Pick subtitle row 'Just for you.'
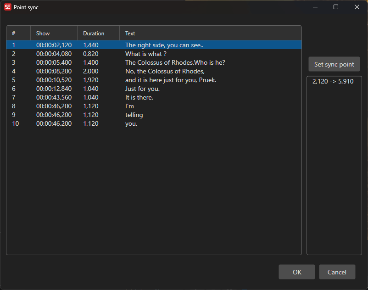Screen dimensions: 368x290 pos(142,89)
